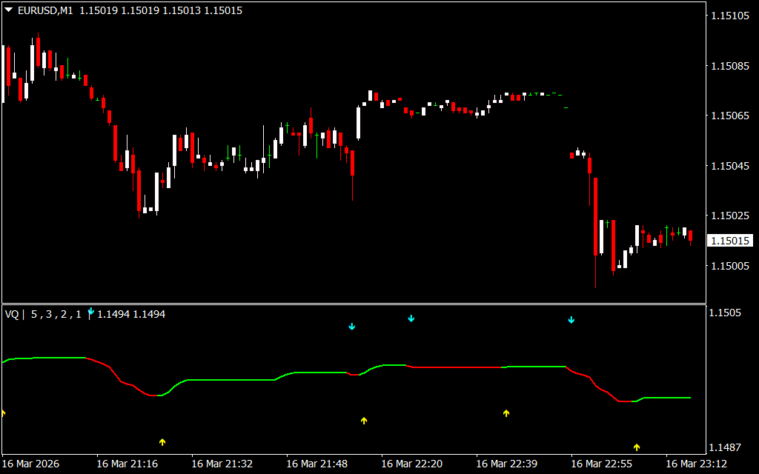Click the rightmost yellow up arrow signal

click(636, 447)
